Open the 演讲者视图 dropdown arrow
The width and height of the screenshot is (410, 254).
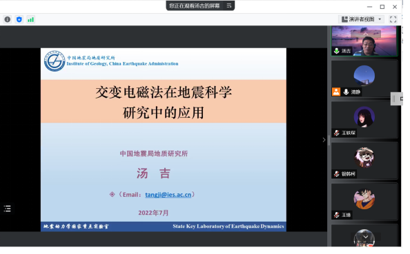pyautogui.click(x=380, y=19)
